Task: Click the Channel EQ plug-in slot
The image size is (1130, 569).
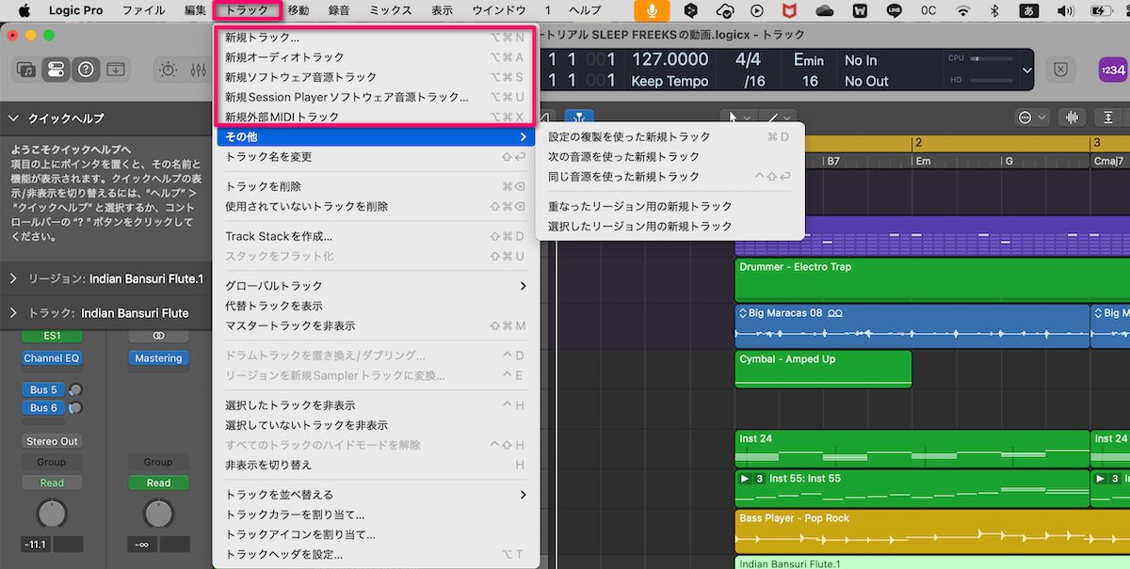Action: (52, 358)
